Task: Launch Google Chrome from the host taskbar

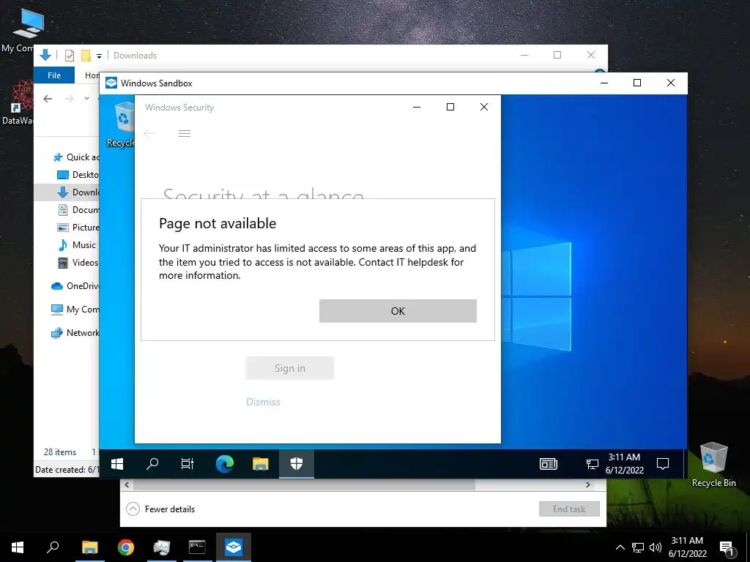Action: coord(126,547)
